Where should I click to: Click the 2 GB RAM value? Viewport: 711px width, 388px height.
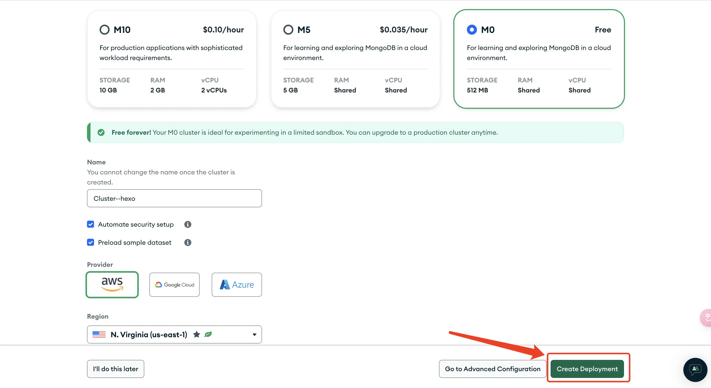pyautogui.click(x=158, y=90)
